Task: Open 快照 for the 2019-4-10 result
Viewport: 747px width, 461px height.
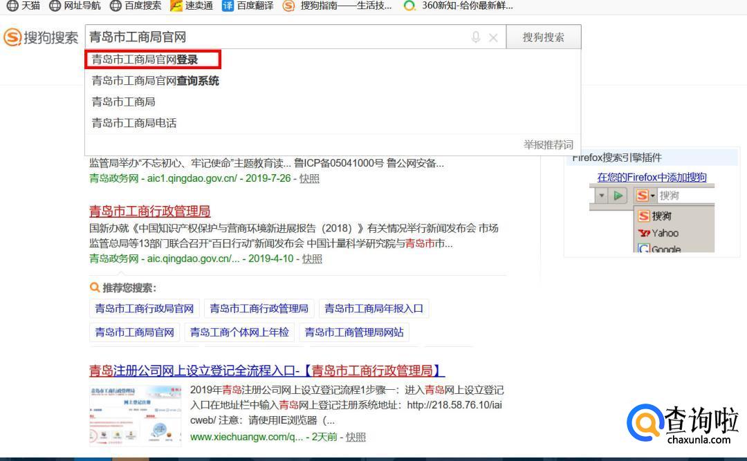Action: pyautogui.click(x=312, y=258)
